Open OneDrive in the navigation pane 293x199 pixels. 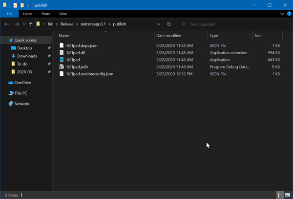[22, 83]
